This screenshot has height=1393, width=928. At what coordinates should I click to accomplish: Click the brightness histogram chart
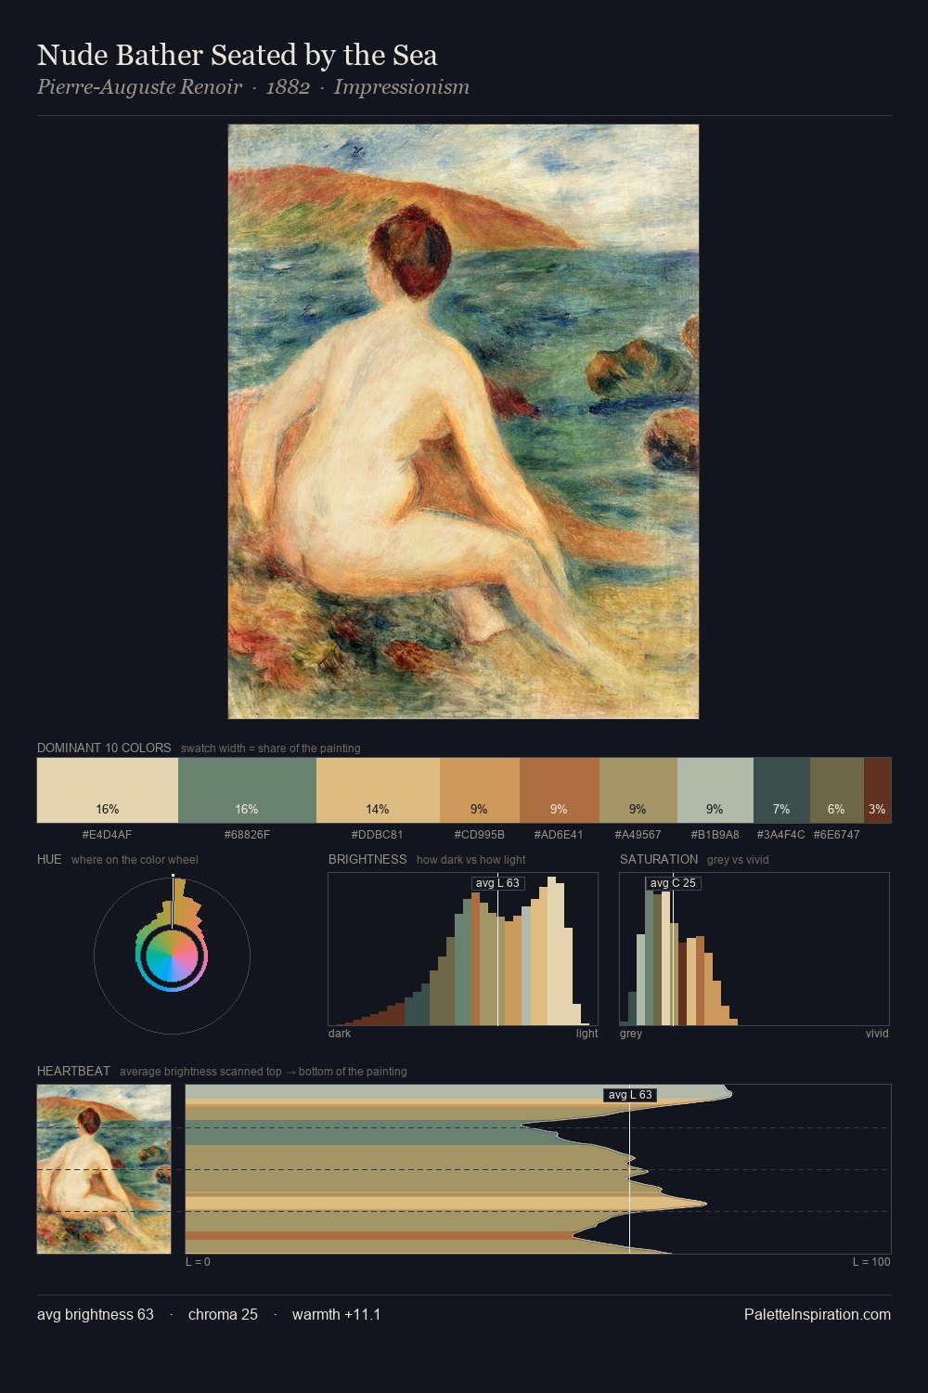point(464,949)
